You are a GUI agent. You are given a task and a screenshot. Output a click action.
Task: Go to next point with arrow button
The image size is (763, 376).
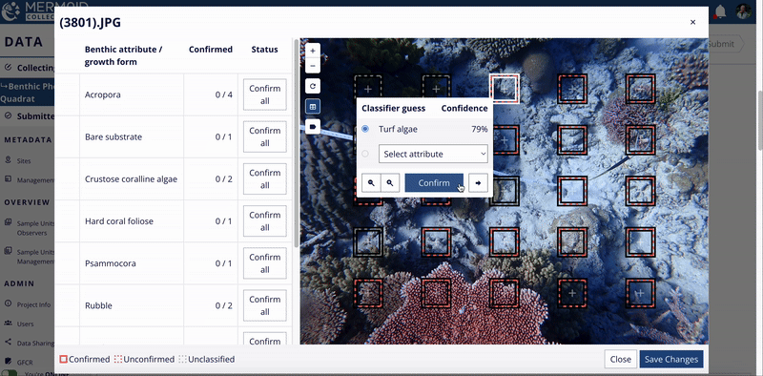pos(479,182)
